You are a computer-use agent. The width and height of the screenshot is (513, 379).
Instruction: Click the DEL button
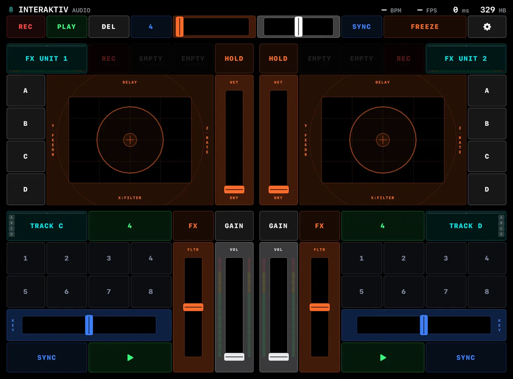pyautogui.click(x=109, y=26)
